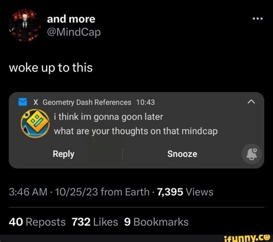
Task: View the 732 Likes list
Action: point(95,222)
